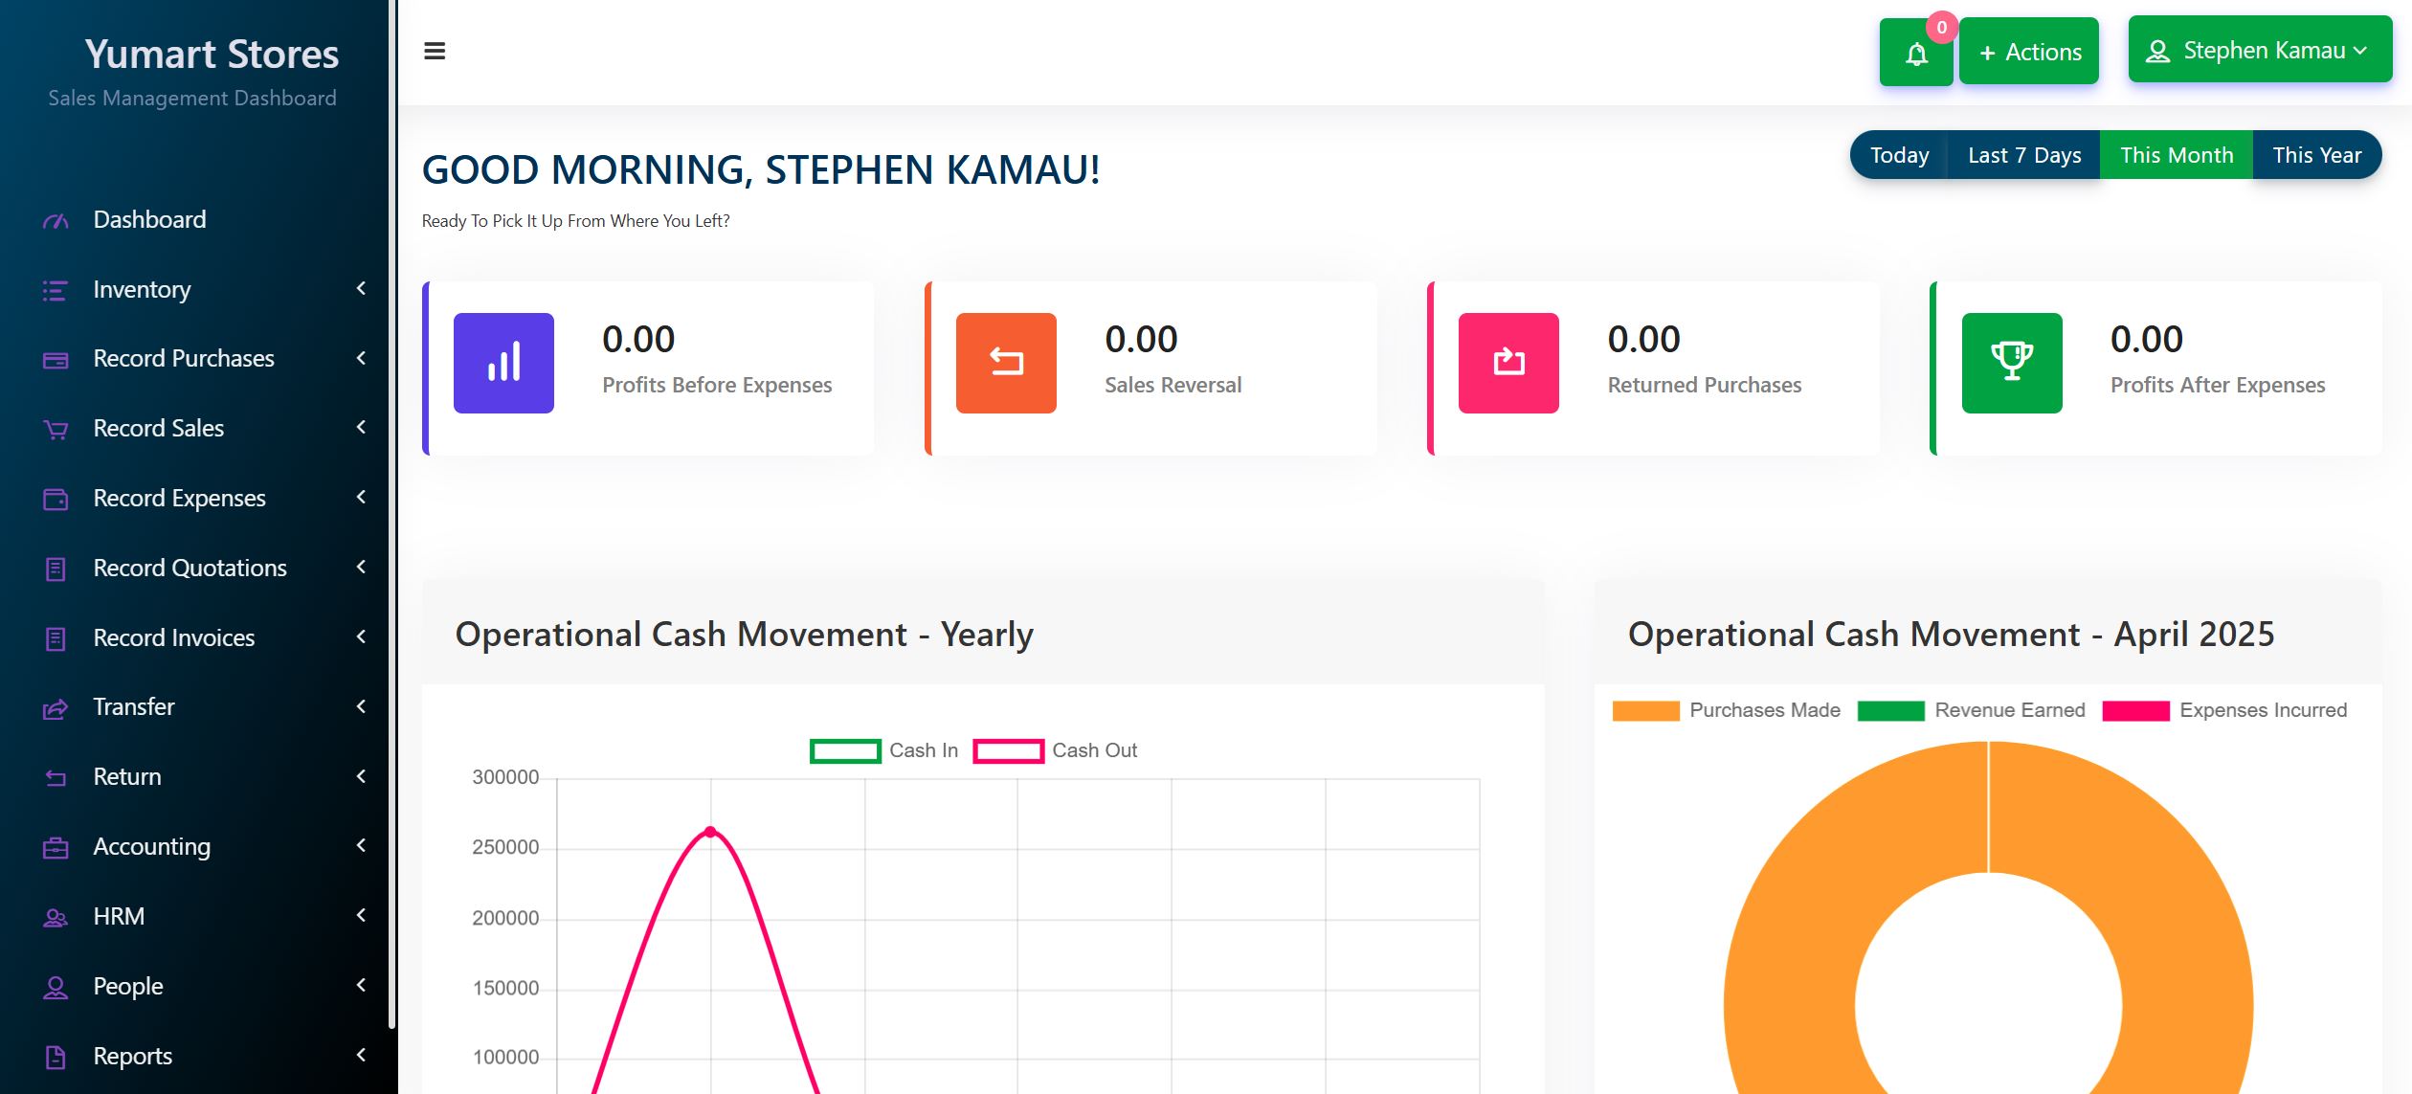The width and height of the screenshot is (2412, 1094).
Task: Select the Last 7 Days period tab
Action: pyautogui.click(x=2024, y=155)
